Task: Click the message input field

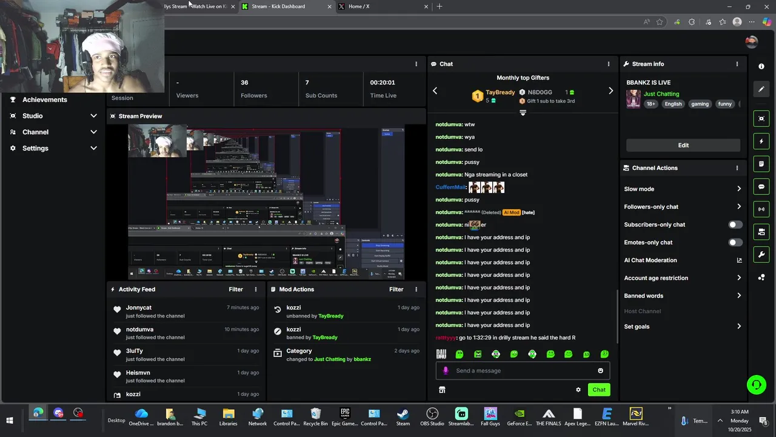Action: tap(523, 371)
